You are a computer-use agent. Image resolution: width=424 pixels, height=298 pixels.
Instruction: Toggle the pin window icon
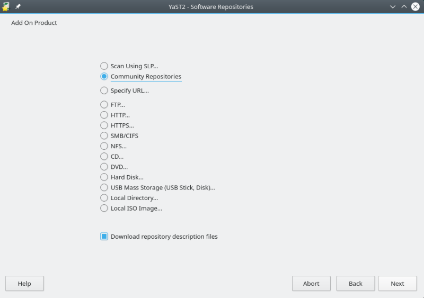point(18,6)
